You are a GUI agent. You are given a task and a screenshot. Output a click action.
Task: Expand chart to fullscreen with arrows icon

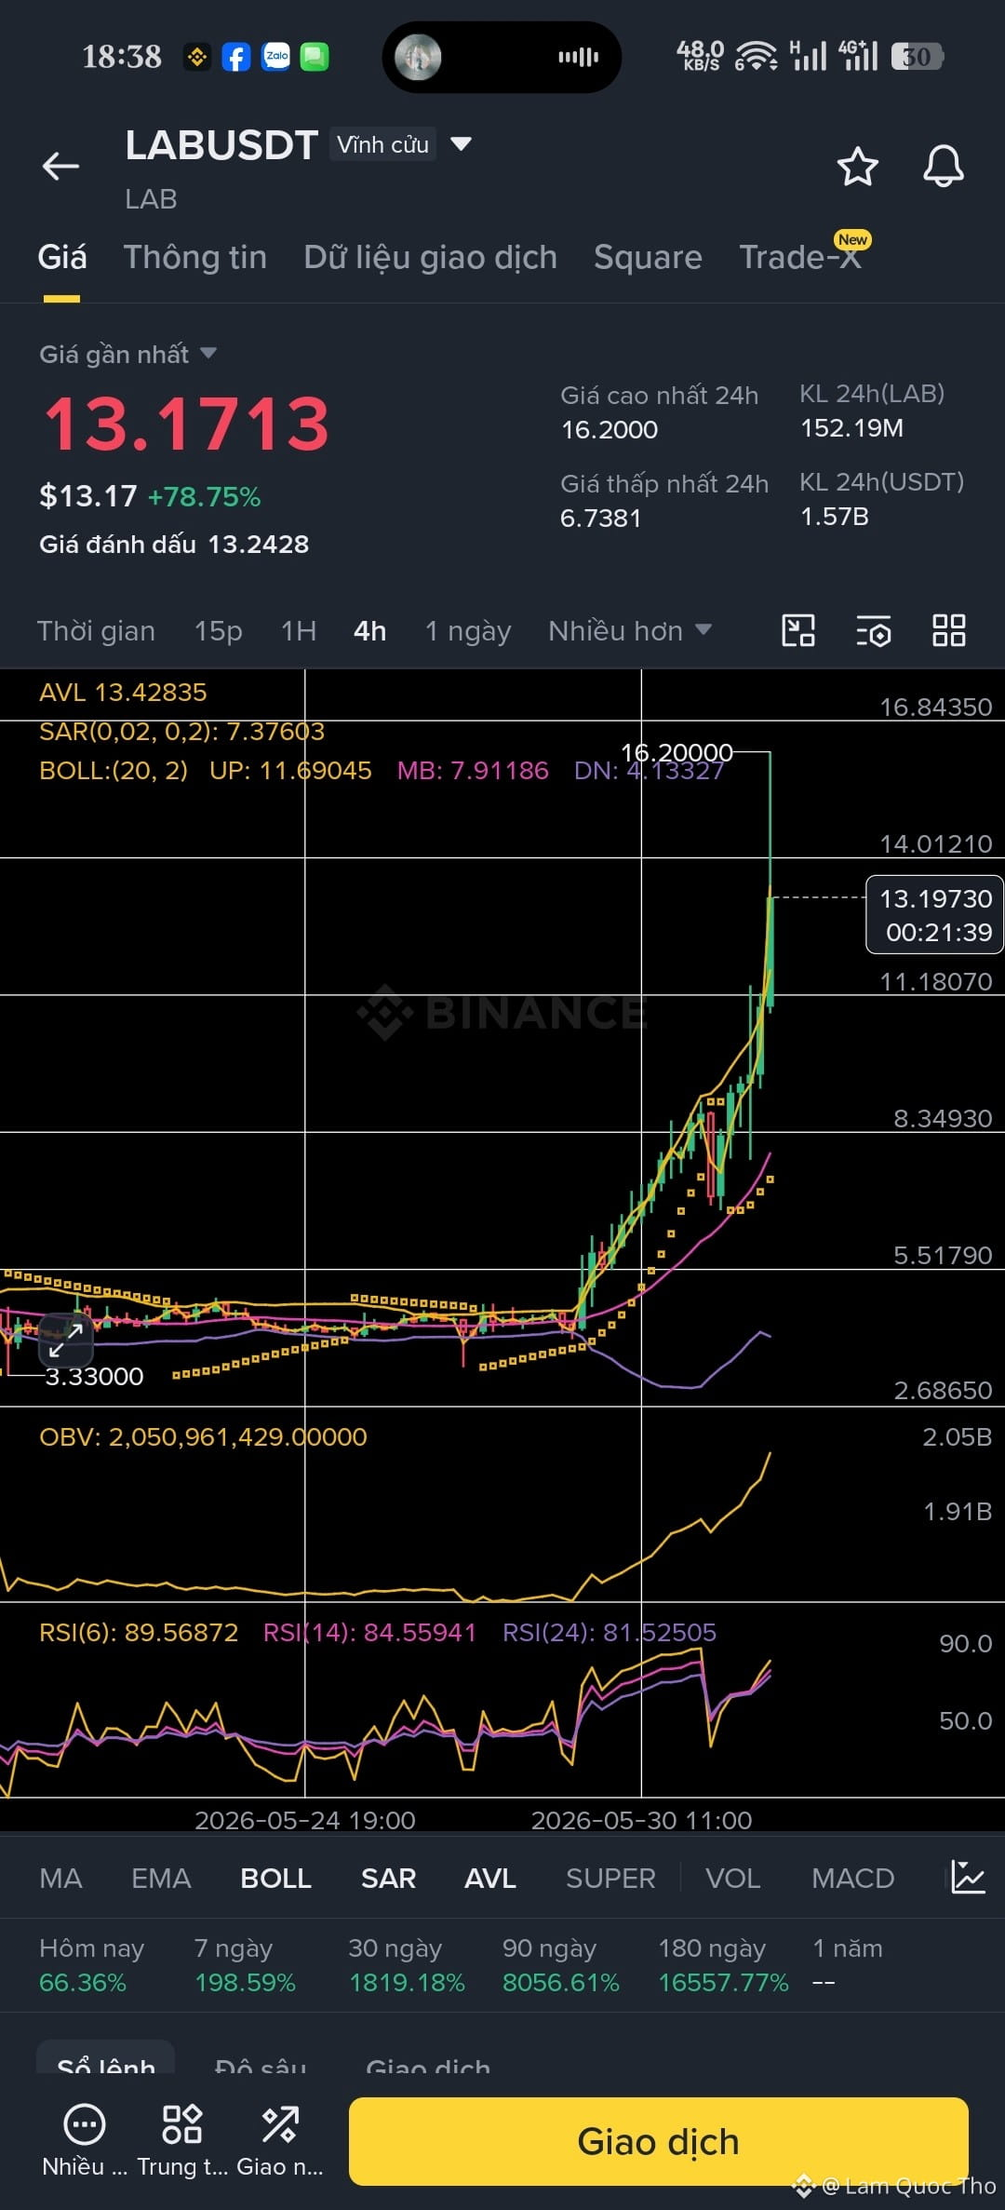(x=66, y=1341)
